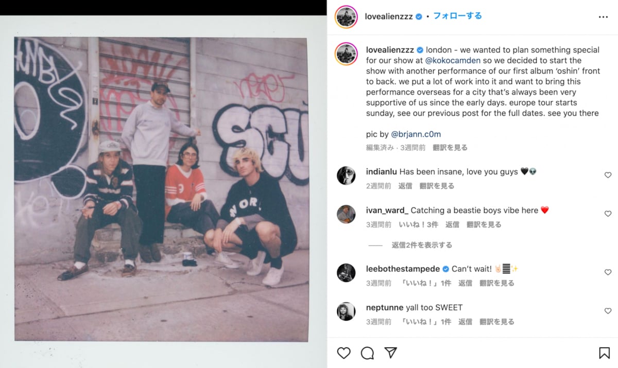Share the post via paper plane icon
The image size is (618, 368).
tap(391, 353)
